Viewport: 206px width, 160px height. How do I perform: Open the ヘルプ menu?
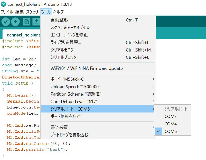click(58, 12)
